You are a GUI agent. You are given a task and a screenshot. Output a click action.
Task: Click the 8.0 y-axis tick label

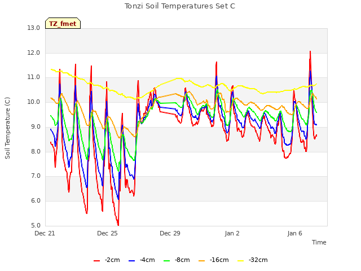pyautogui.click(x=36, y=151)
